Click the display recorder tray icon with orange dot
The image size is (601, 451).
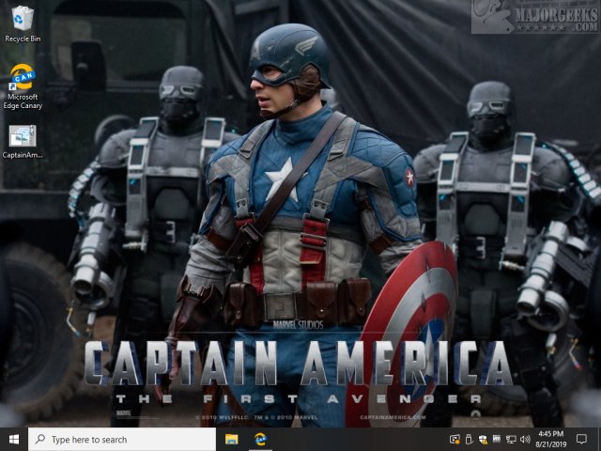(x=455, y=440)
